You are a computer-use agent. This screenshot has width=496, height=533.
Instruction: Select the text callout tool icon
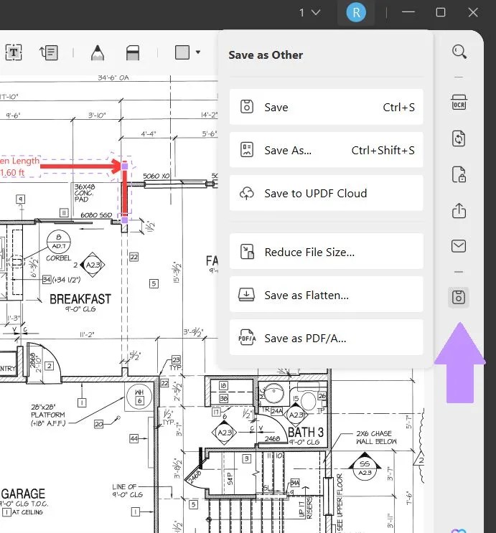click(x=49, y=52)
